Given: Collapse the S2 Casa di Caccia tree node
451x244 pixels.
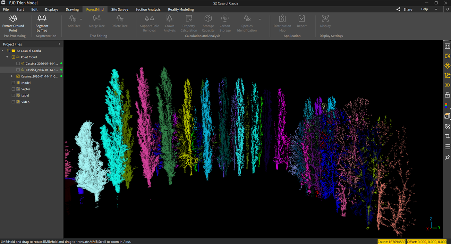Looking at the screenshot, I should click(x=3, y=51).
